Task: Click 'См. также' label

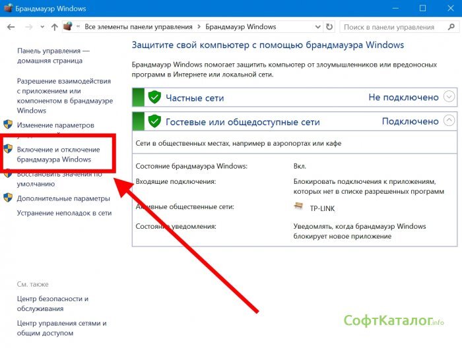Action: [32, 284]
